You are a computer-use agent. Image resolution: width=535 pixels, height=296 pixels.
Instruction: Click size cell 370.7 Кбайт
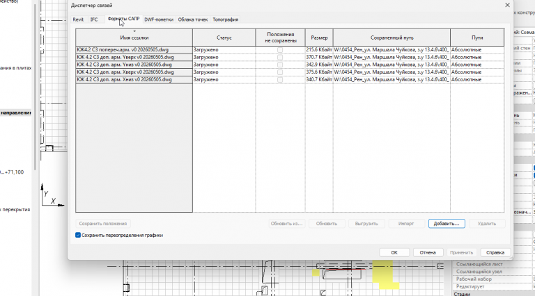319,57
